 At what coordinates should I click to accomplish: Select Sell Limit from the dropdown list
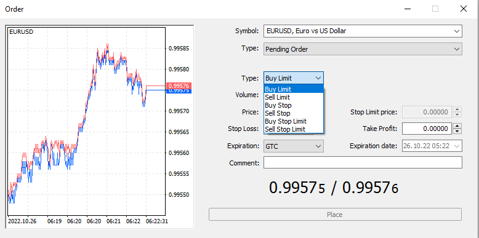click(293, 97)
